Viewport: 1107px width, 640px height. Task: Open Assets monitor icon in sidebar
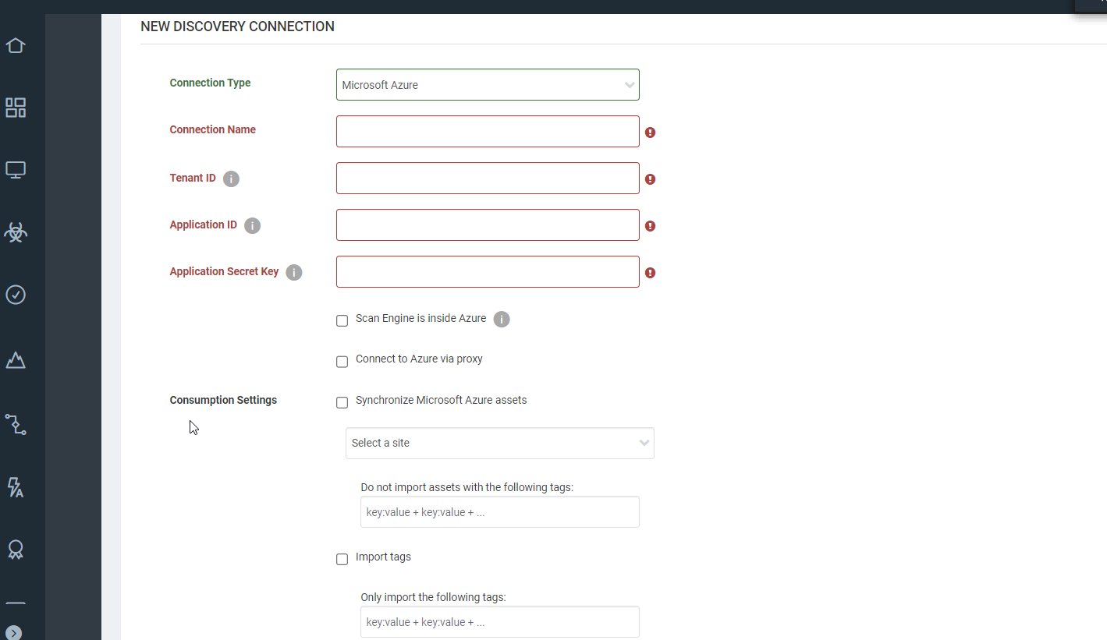coord(16,170)
